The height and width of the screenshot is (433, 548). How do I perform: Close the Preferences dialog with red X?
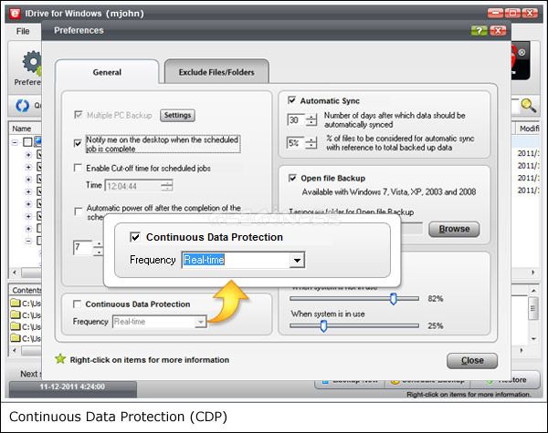(498, 31)
